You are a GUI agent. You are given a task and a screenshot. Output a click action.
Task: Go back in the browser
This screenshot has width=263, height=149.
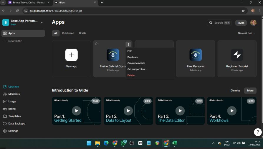tap(3, 11)
